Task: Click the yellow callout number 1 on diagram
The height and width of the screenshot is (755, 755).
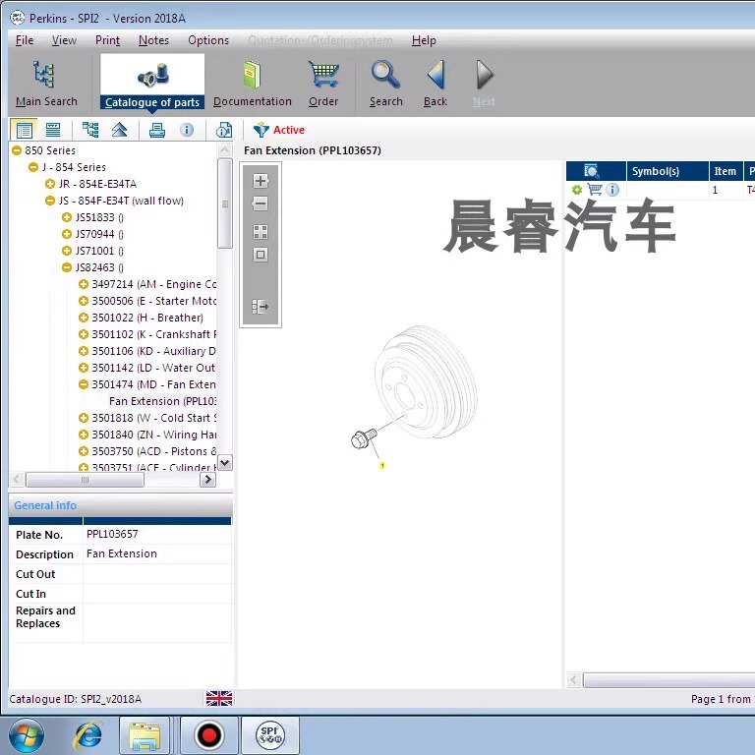Action: [x=382, y=465]
